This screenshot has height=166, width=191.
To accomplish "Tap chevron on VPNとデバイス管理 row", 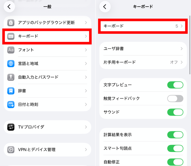I will click(x=86, y=150).
